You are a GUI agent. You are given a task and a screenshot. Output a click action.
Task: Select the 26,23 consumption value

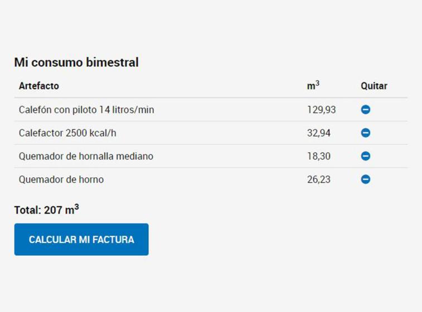319,179
